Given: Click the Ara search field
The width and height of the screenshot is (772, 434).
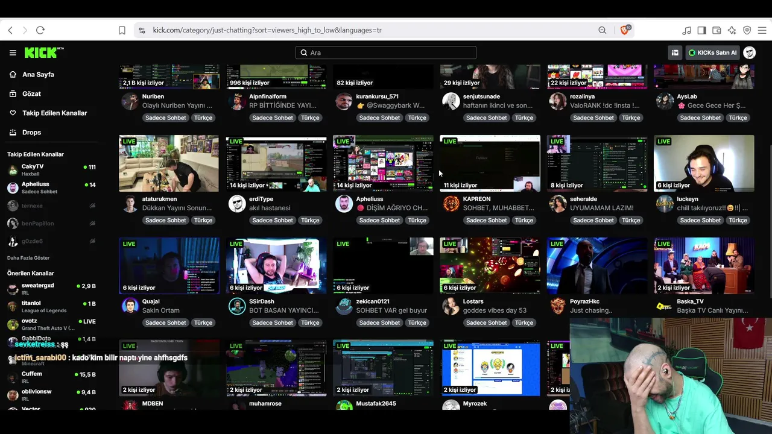Looking at the screenshot, I should tap(386, 52).
